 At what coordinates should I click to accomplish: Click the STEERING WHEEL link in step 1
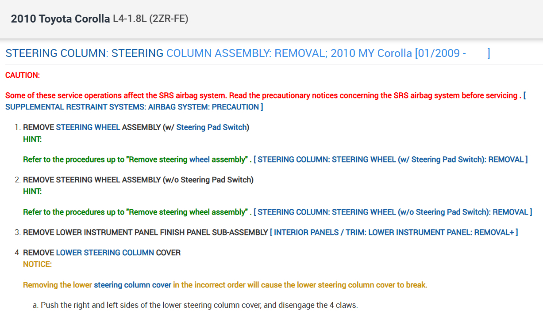(x=88, y=127)
